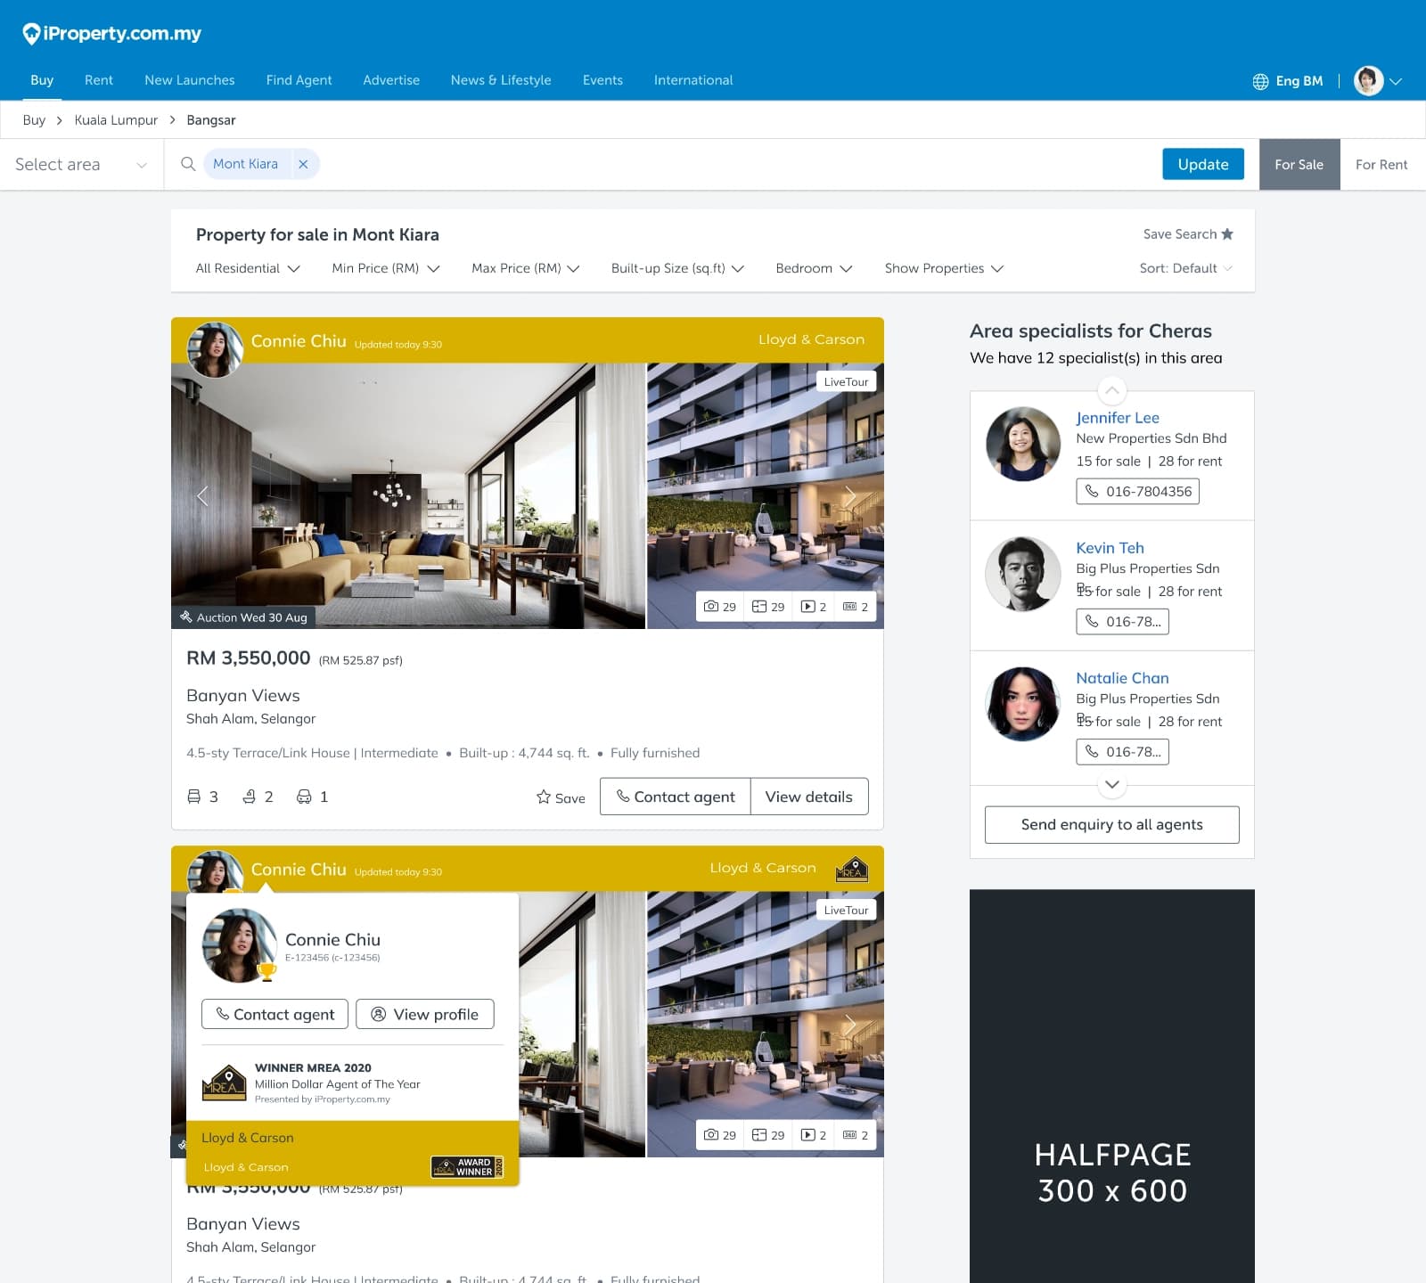The width and height of the screenshot is (1426, 1283).
Task: Remove the Mont Kiara search tag
Action: pos(303,164)
